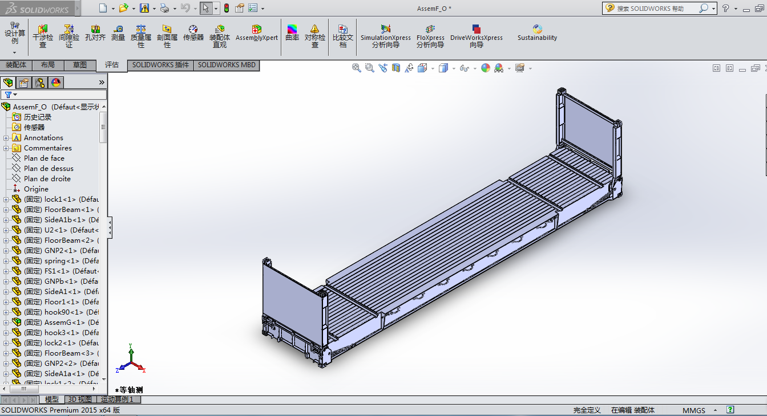
Task: Open the ConfigurationManager tab icon
Action: (x=40, y=83)
